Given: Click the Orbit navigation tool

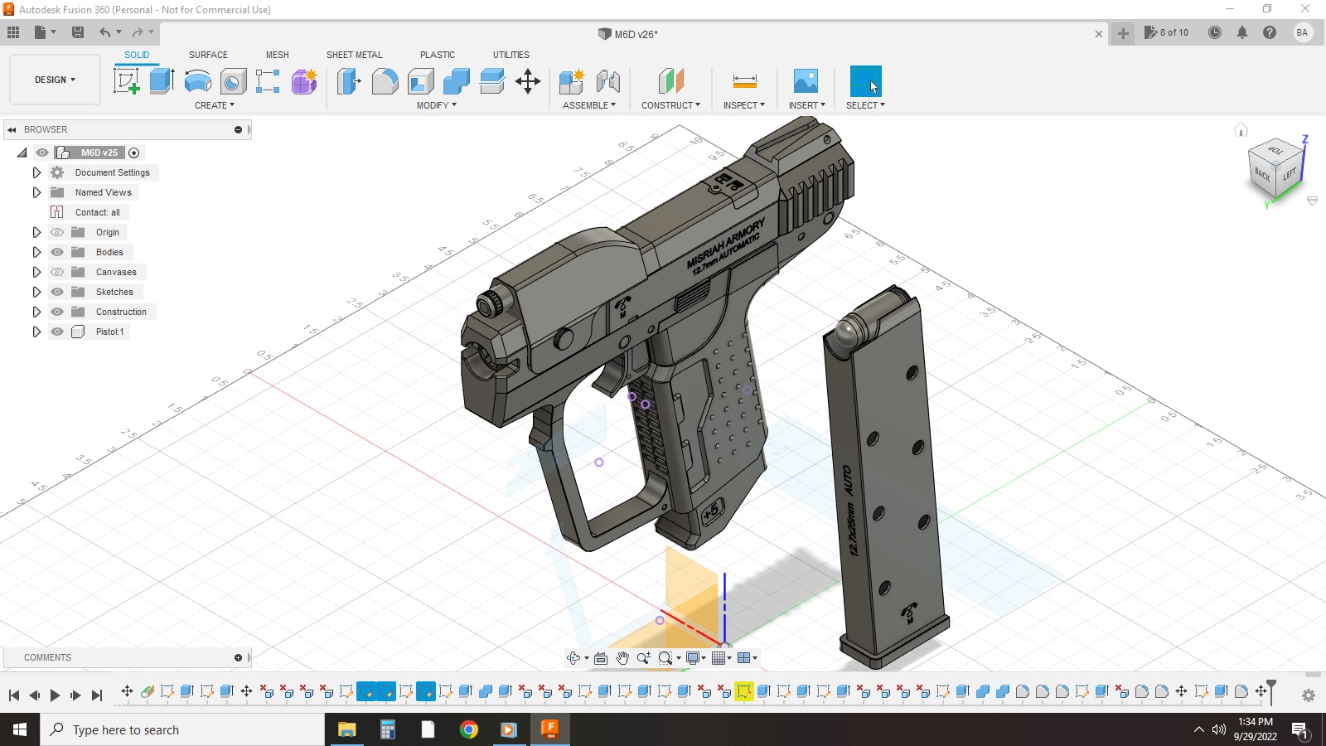Looking at the screenshot, I should (x=573, y=658).
